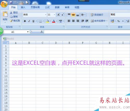
Task: Expand Merge and Center dropdown arrow
Action: [x=107, y=21]
